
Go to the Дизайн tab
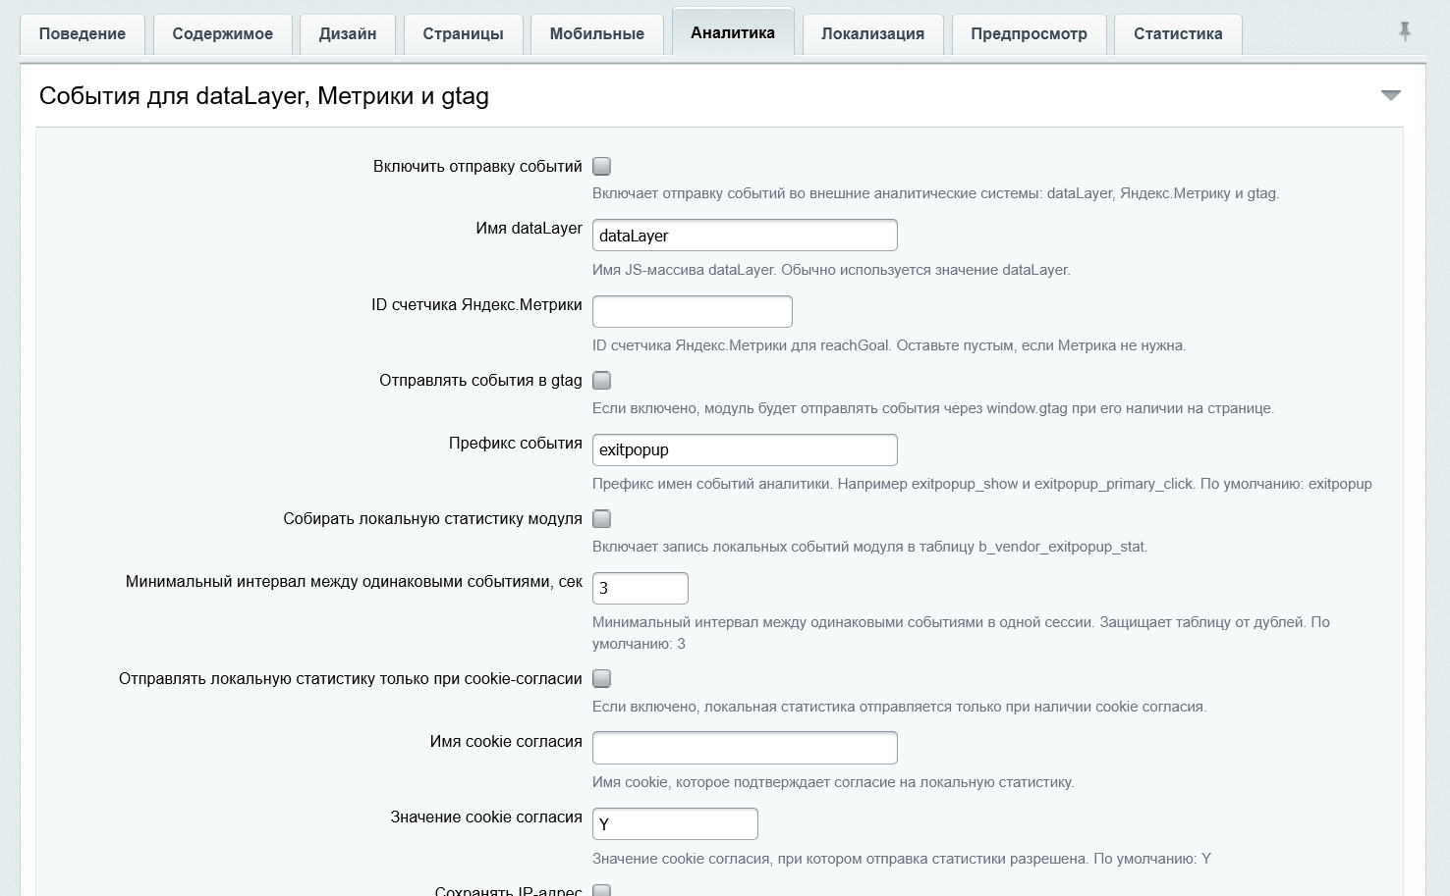point(348,34)
